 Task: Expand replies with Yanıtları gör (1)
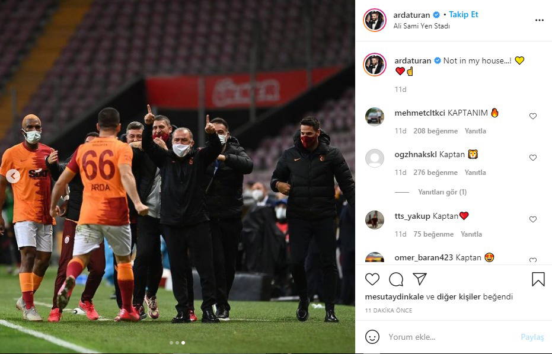(x=442, y=192)
